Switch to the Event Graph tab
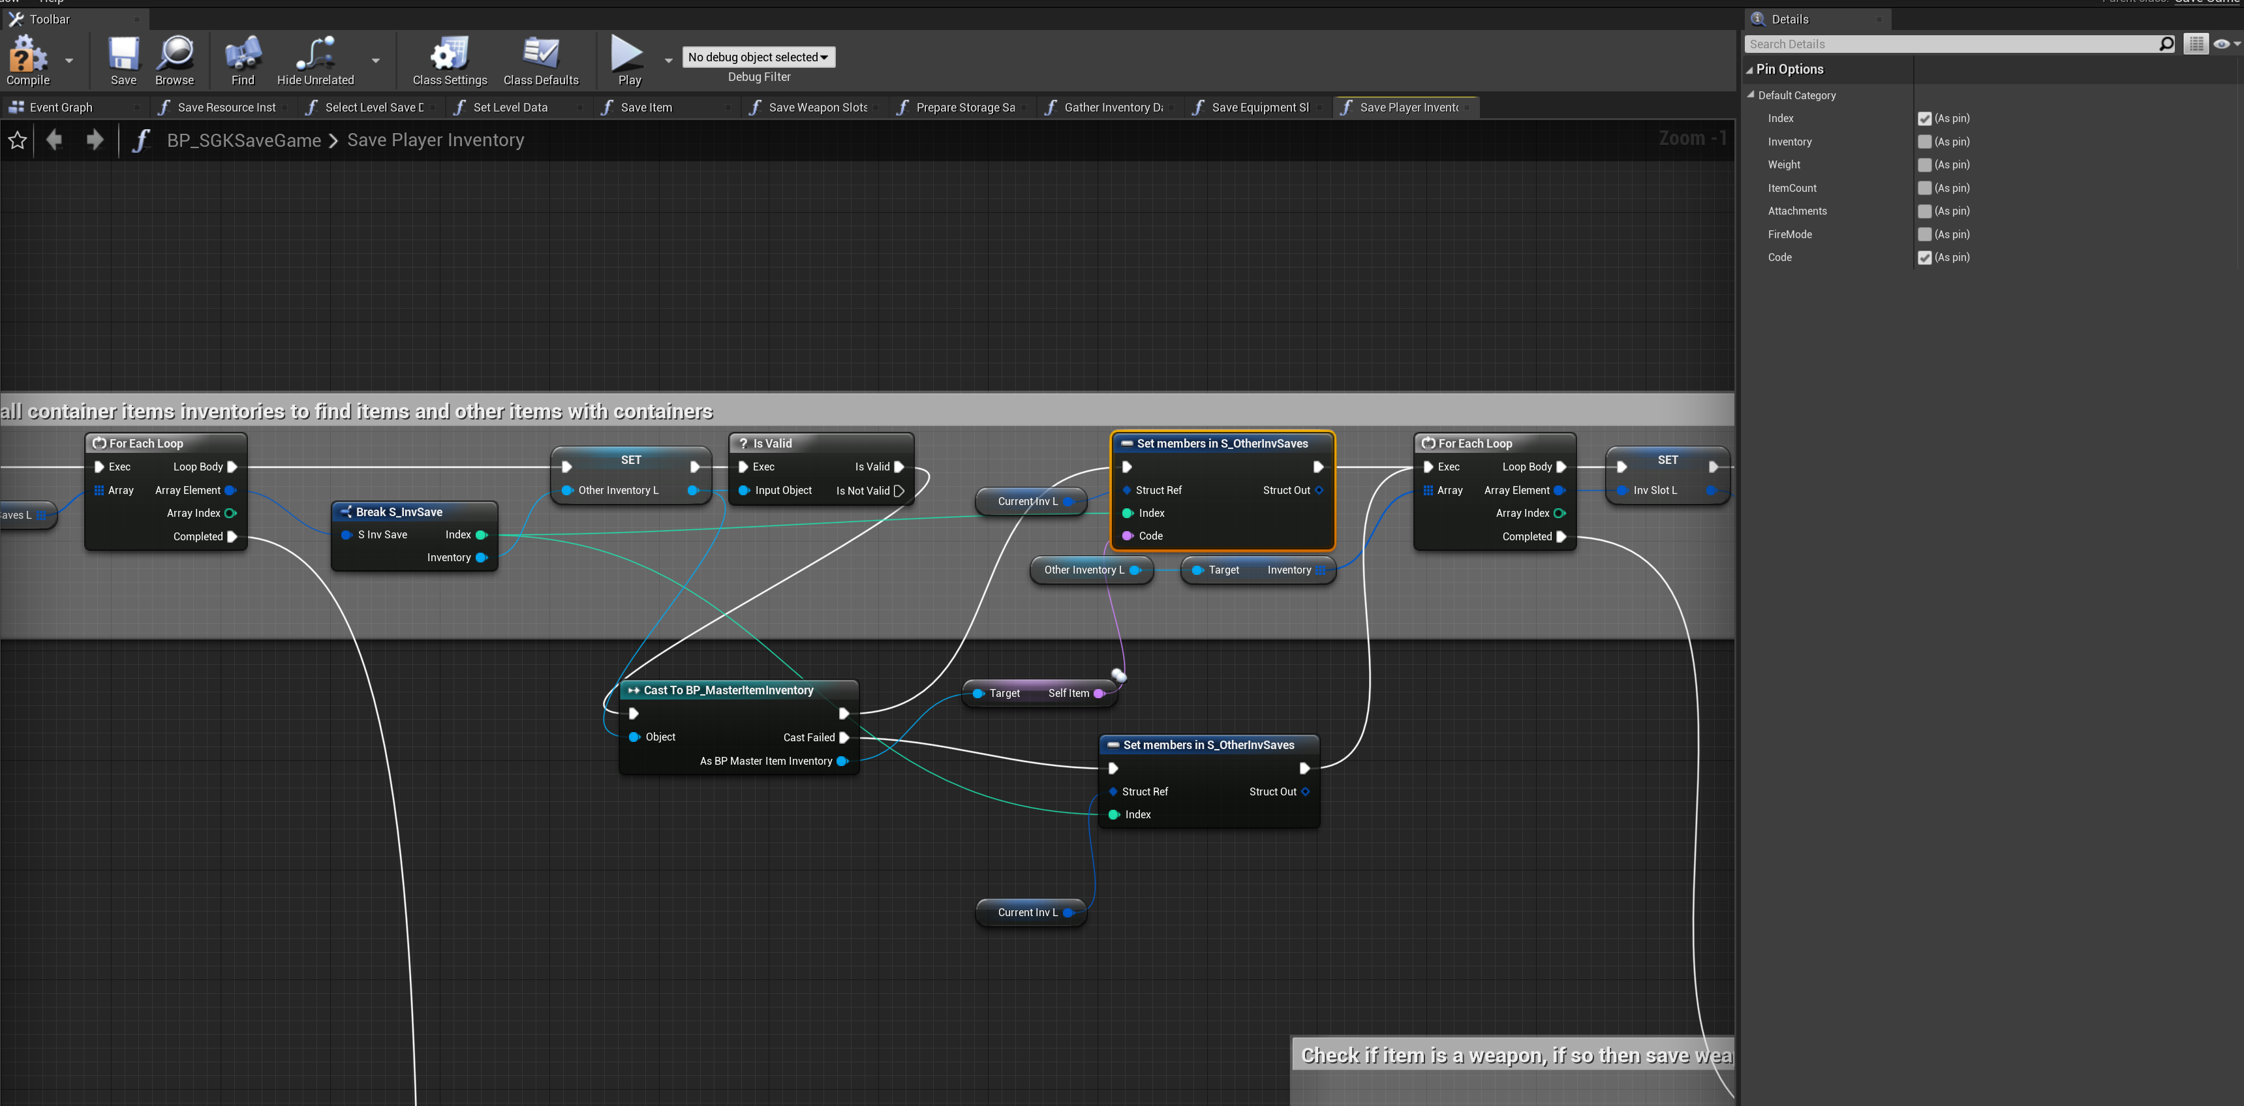 tap(60, 107)
